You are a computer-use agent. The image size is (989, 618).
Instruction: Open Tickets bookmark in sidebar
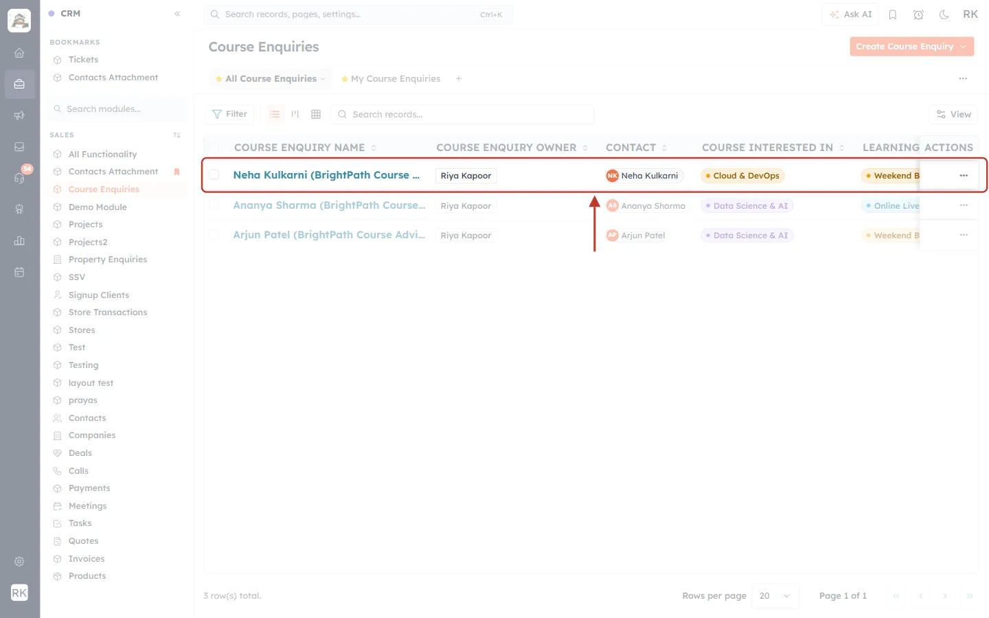(83, 60)
